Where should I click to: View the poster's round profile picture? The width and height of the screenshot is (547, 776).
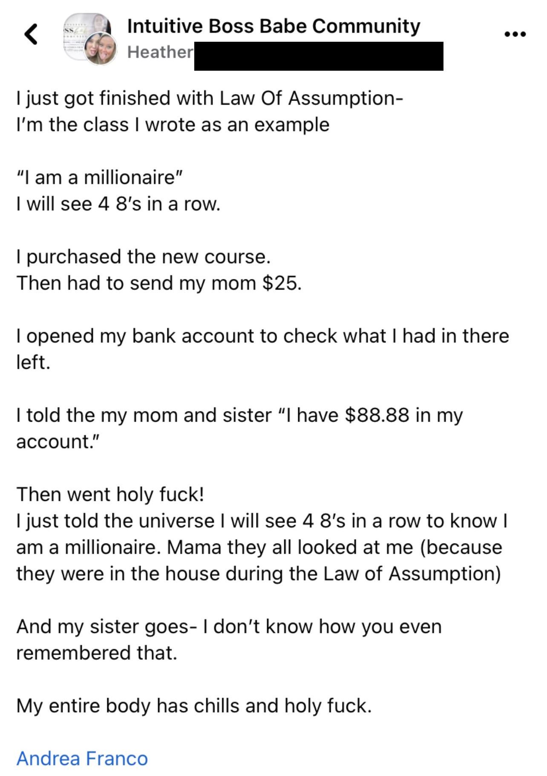click(101, 49)
